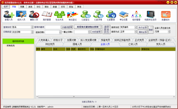
Task: Open the 新增人员 add person icon
Action: [9, 16]
